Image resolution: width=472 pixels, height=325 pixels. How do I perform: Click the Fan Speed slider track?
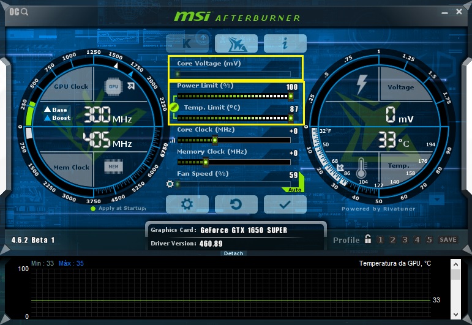point(234,184)
